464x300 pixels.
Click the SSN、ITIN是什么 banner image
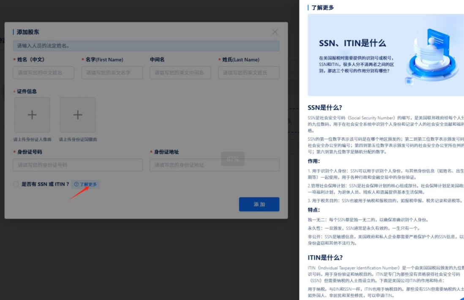(x=386, y=55)
